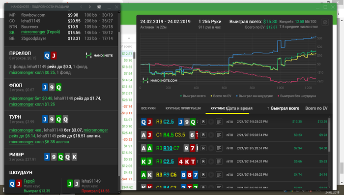
Task: Toggle "Выиграл всего" legend line
Action: 193,96
